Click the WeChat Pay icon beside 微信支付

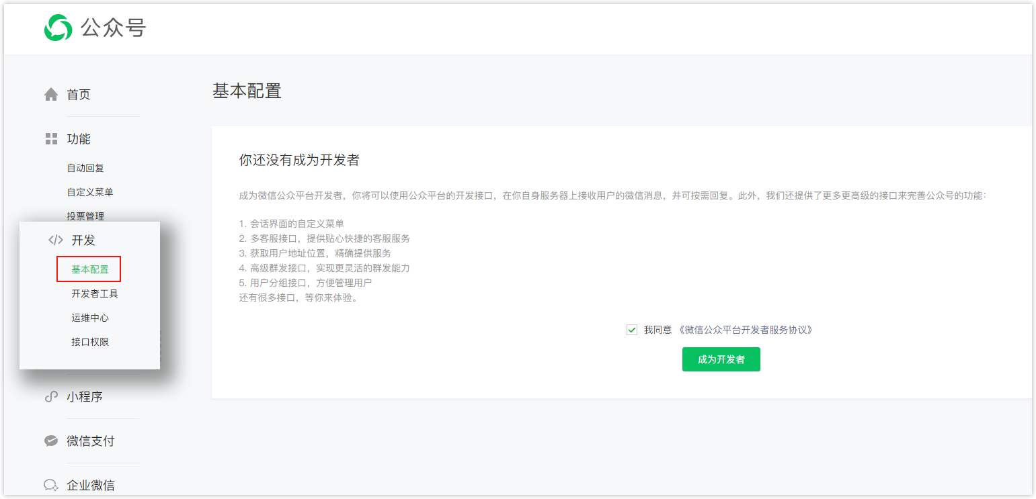(x=51, y=441)
